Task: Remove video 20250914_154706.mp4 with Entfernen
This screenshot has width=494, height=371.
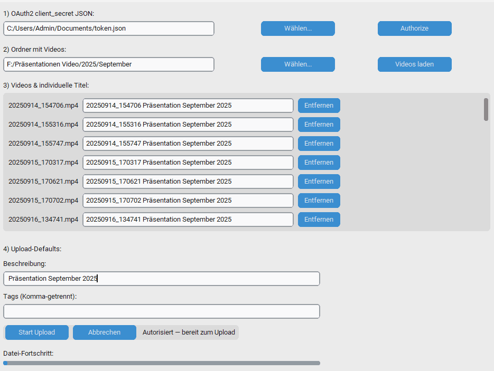Action: tap(319, 105)
